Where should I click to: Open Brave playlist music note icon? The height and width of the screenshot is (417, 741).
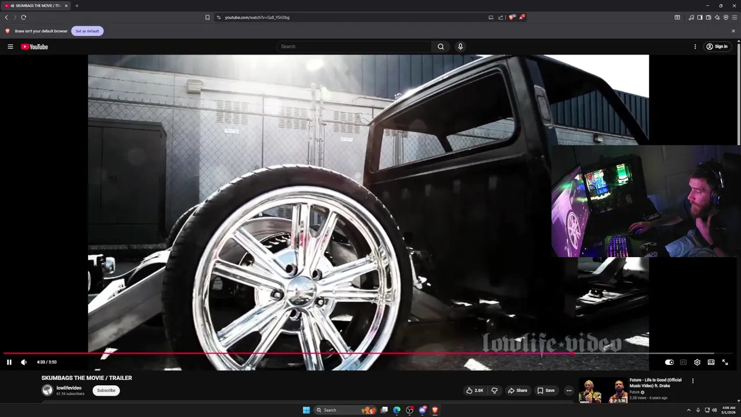(x=691, y=17)
